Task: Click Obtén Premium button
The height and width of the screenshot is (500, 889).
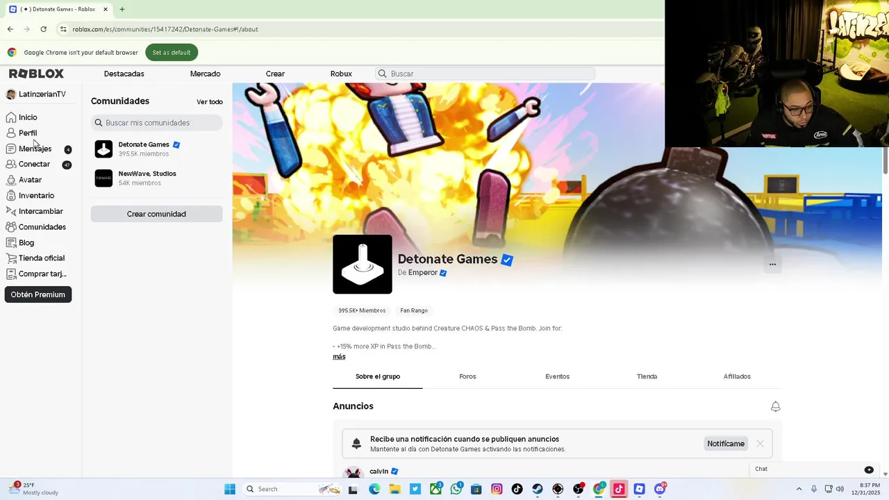Action: pos(38,294)
